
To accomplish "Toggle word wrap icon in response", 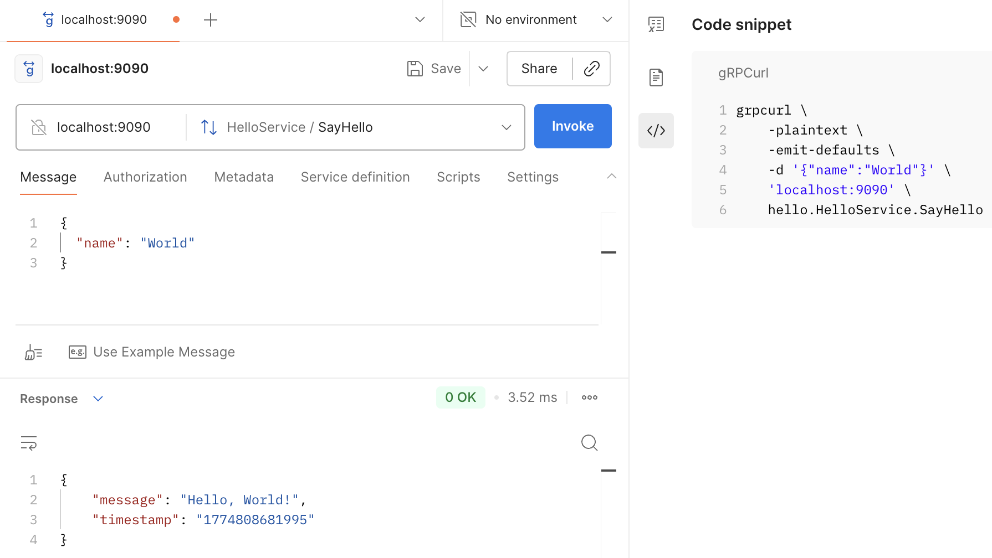I will coord(29,443).
